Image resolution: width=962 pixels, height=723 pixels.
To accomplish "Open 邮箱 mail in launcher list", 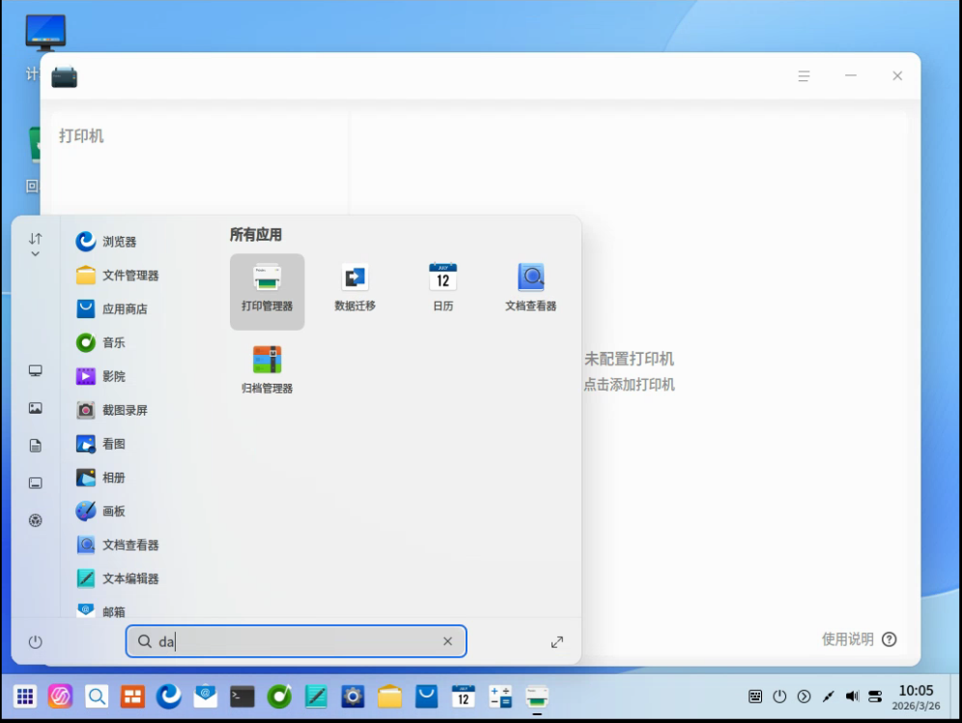I will (100, 610).
